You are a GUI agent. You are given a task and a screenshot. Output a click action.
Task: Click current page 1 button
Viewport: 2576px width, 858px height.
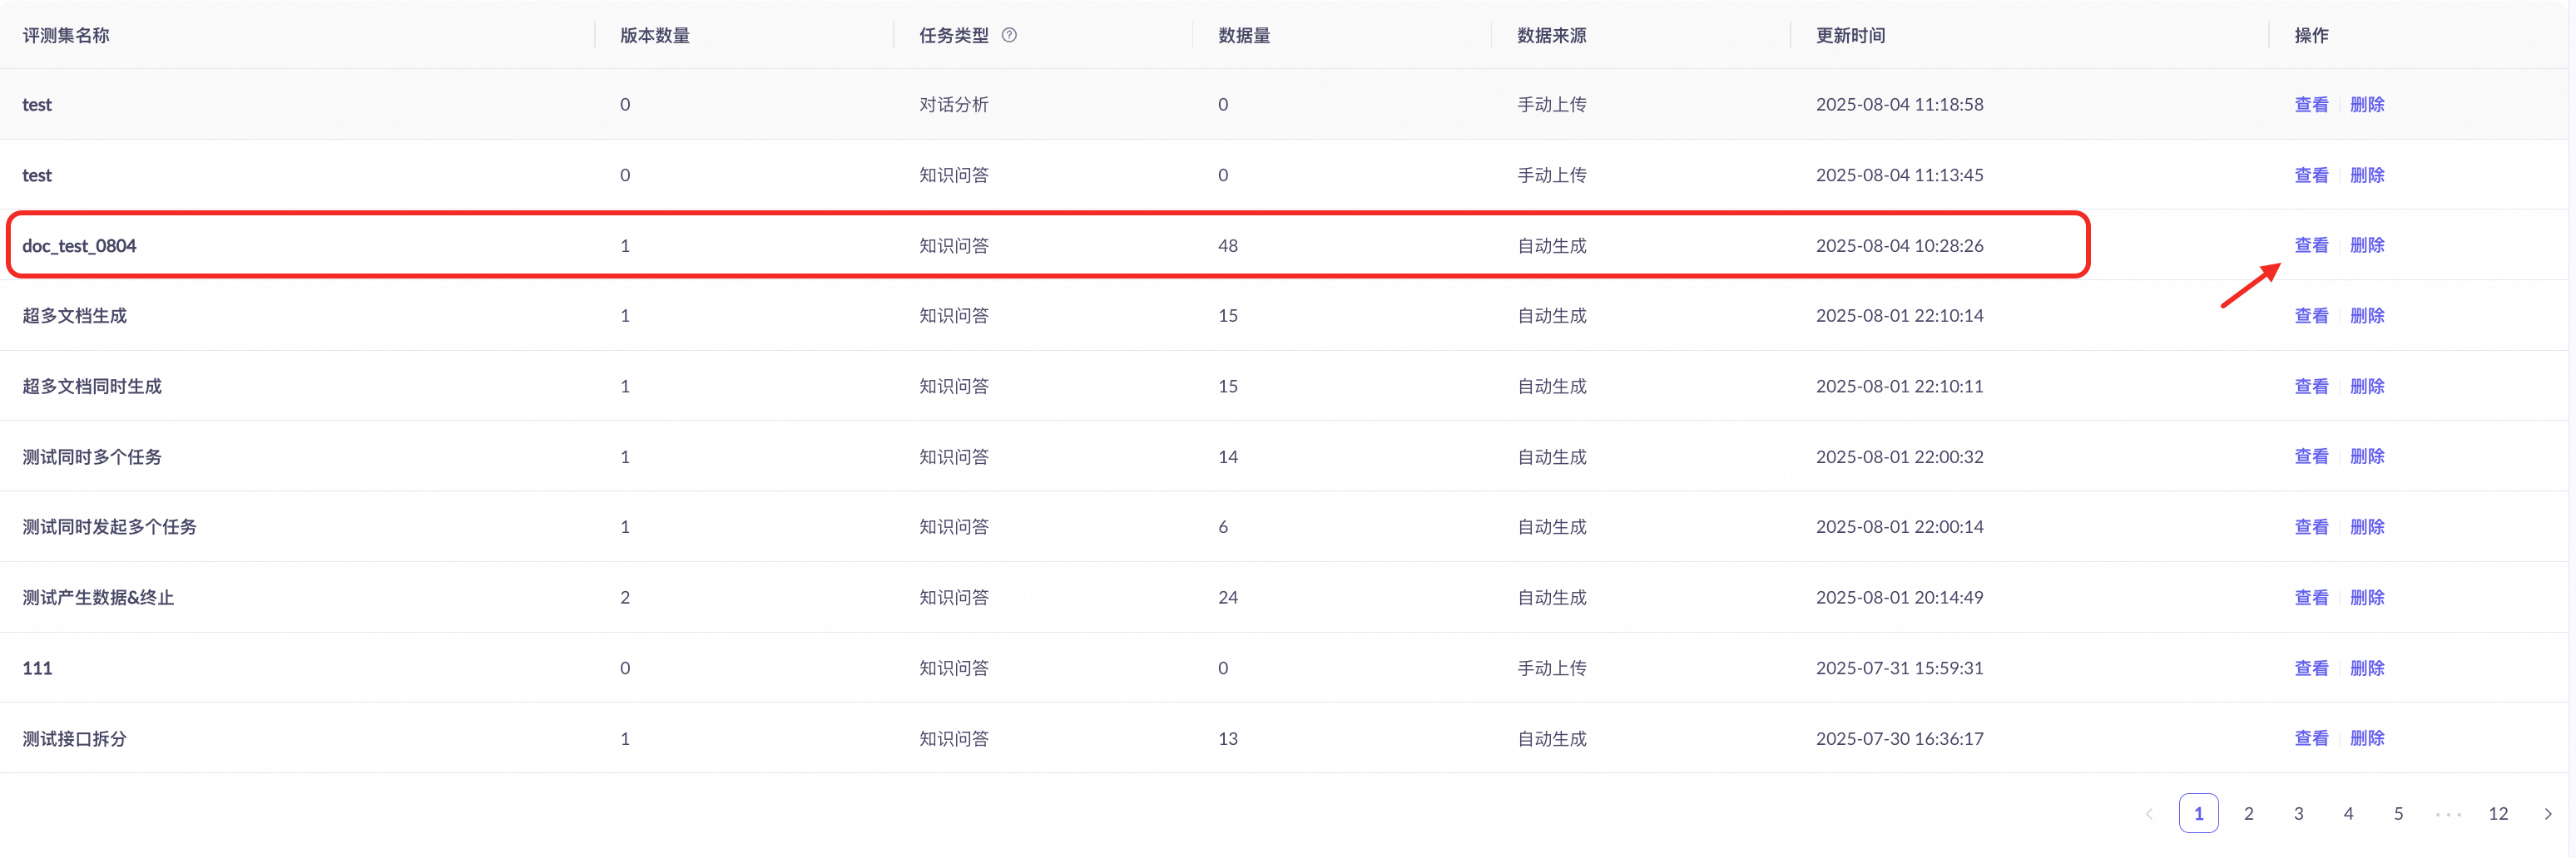pos(2198,813)
